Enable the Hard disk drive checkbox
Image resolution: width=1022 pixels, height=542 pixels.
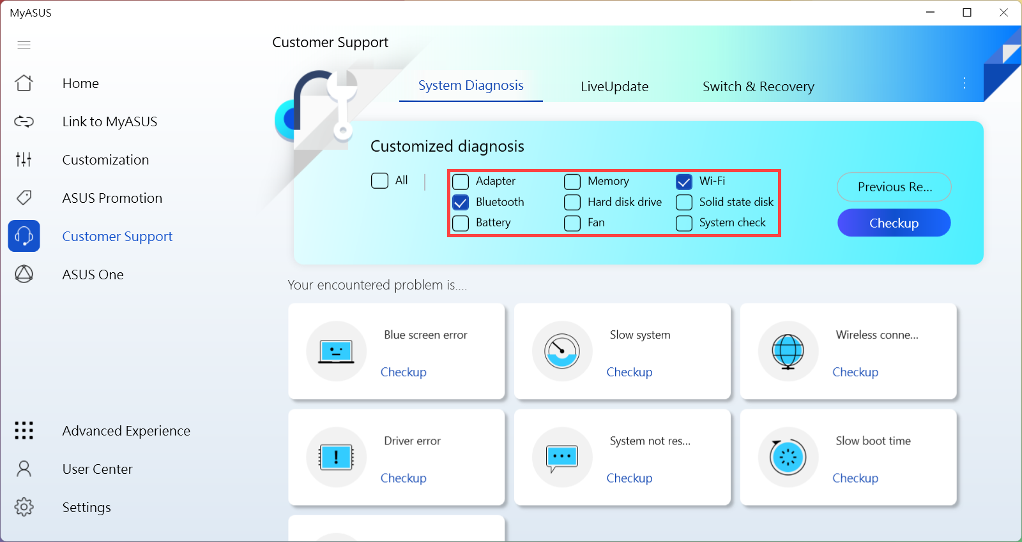click(x=572, y=202)
